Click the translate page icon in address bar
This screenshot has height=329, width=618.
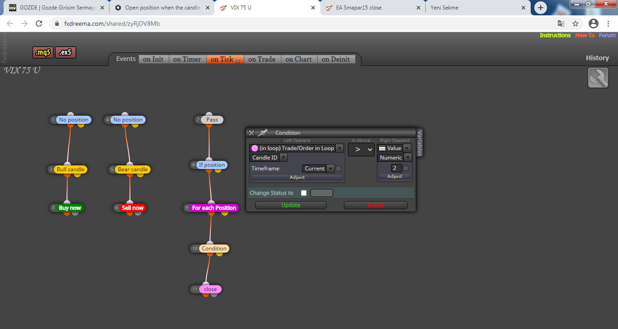point(561,23)
